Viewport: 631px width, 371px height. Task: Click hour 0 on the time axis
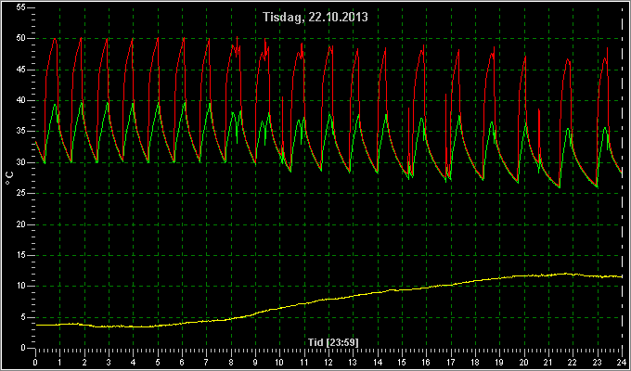click(x=35, y=362)
